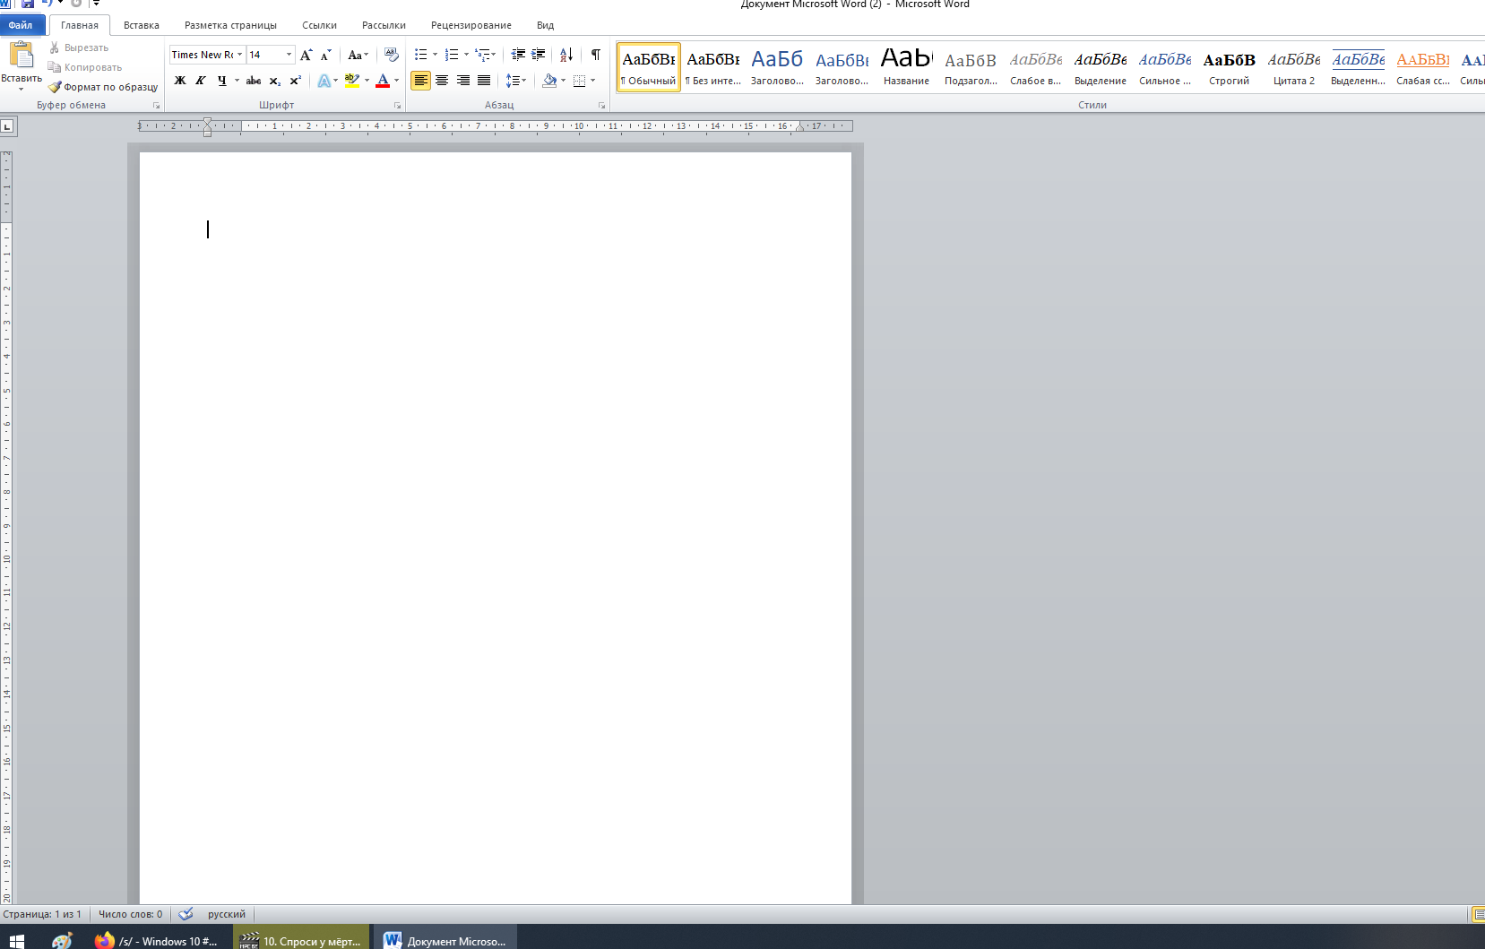Screen dimensions: 1485x949
Task: Click the русский language indicator
Action: (226, 914)
